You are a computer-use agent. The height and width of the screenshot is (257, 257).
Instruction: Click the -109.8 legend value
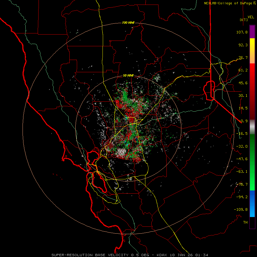(241, 210)
